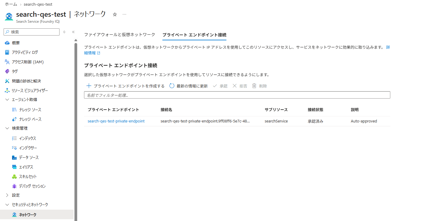Viewport: 425px width, 221px height.
Task: Click the connection name cell ending 9ff08ff6-5e7c-48...
Action: coord(205,121)
